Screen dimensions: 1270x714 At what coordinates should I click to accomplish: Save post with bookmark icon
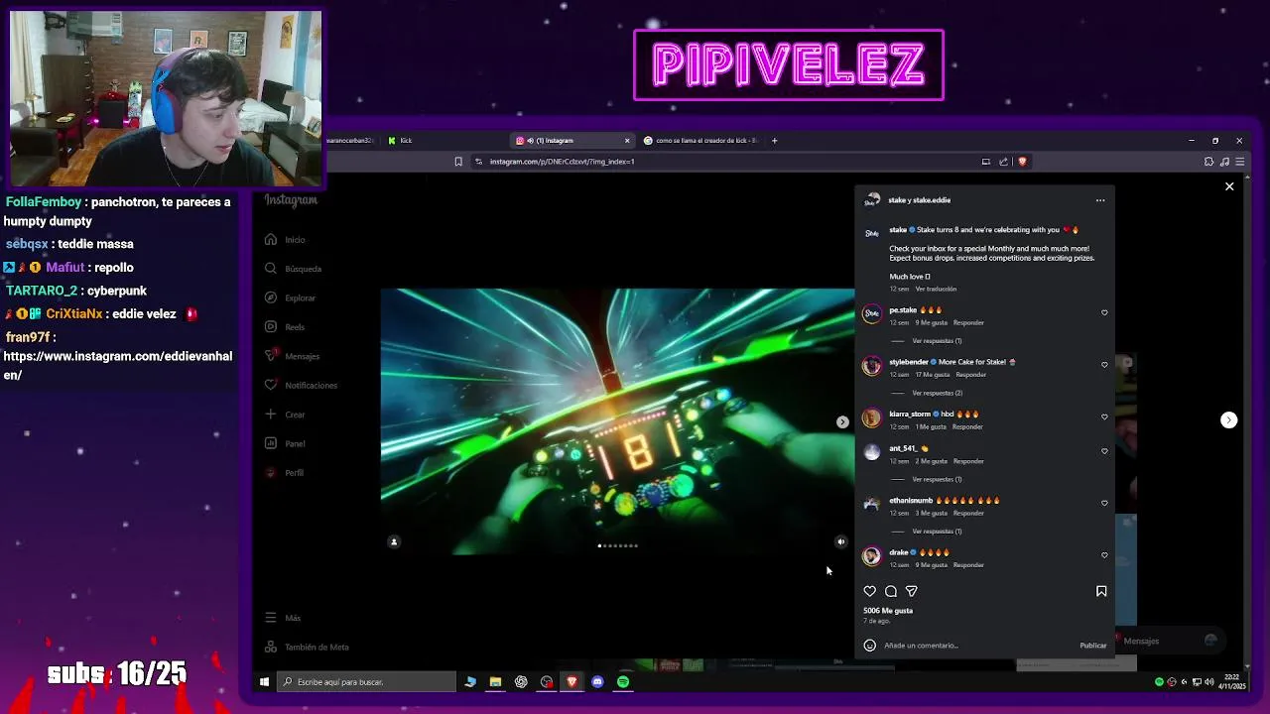click(x=1101, y=591)
